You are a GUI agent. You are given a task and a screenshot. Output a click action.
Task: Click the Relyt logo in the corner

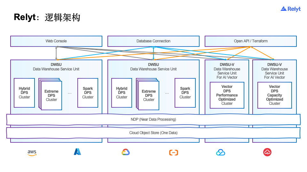tap(291, 9)
